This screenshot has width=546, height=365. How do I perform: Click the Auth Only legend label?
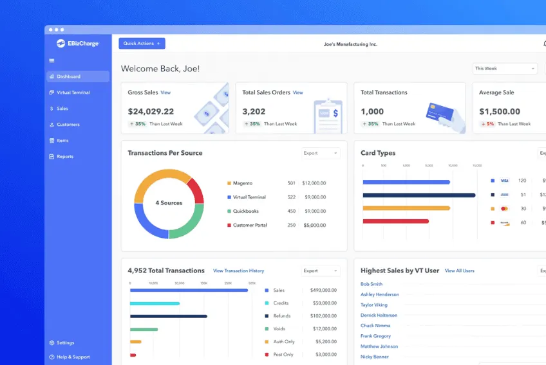pos(284,342)
